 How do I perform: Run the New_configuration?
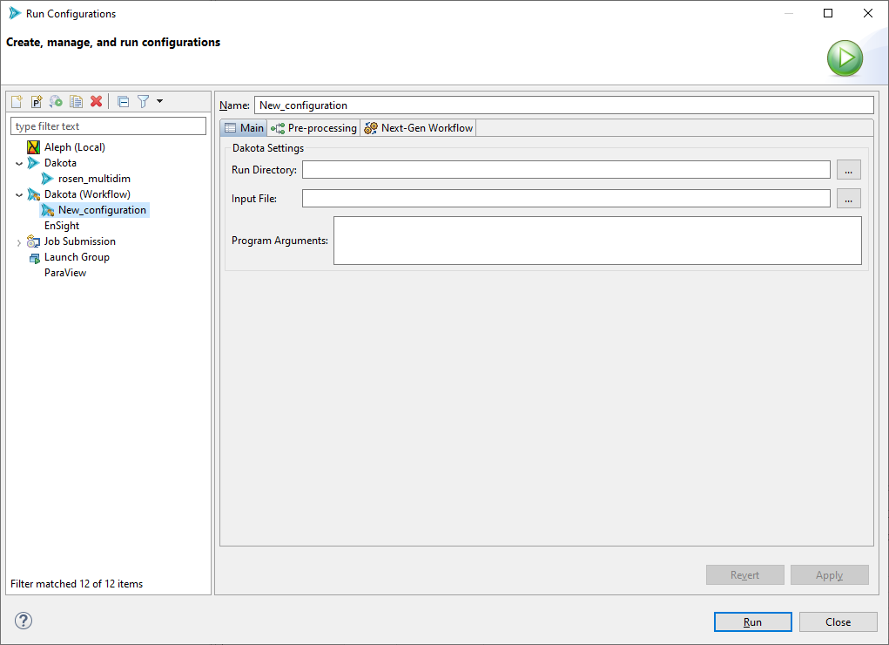tap(751, 621)
